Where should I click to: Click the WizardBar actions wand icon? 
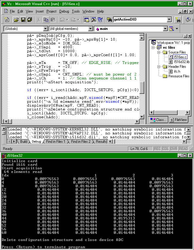pyautogui.click(x=171, y=29)
